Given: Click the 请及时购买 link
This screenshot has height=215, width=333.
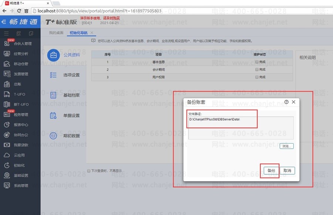Looking at the screenshot, I should point(111,18).
